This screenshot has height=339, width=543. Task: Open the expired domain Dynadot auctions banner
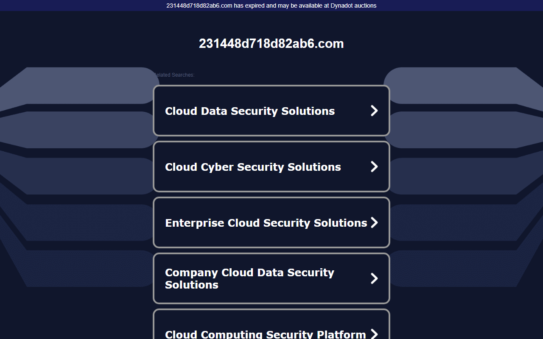coord(271,6)
